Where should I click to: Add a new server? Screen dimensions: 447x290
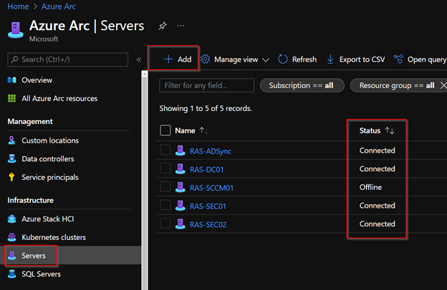178,59
